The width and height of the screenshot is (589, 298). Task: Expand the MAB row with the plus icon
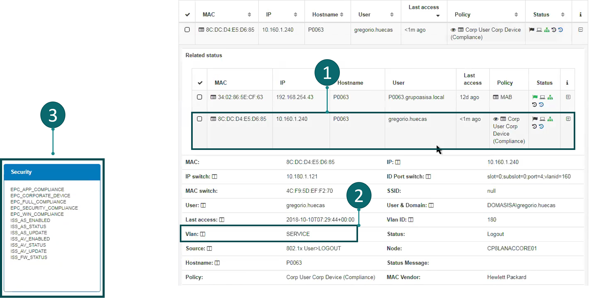568,97
